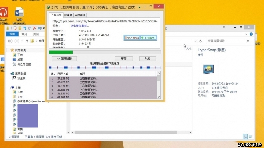Screen dimensions: 264x148
Task: Click the baidu download URL text
Action: 105,21
